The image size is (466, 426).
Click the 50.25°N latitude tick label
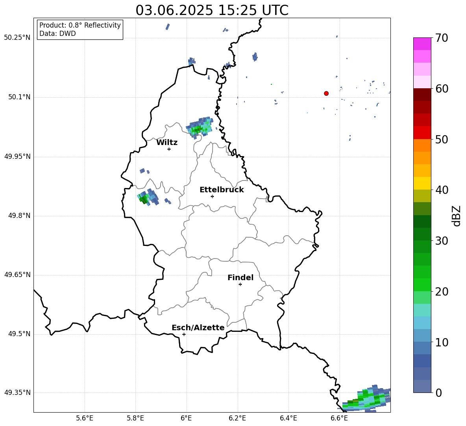point(17,38)
